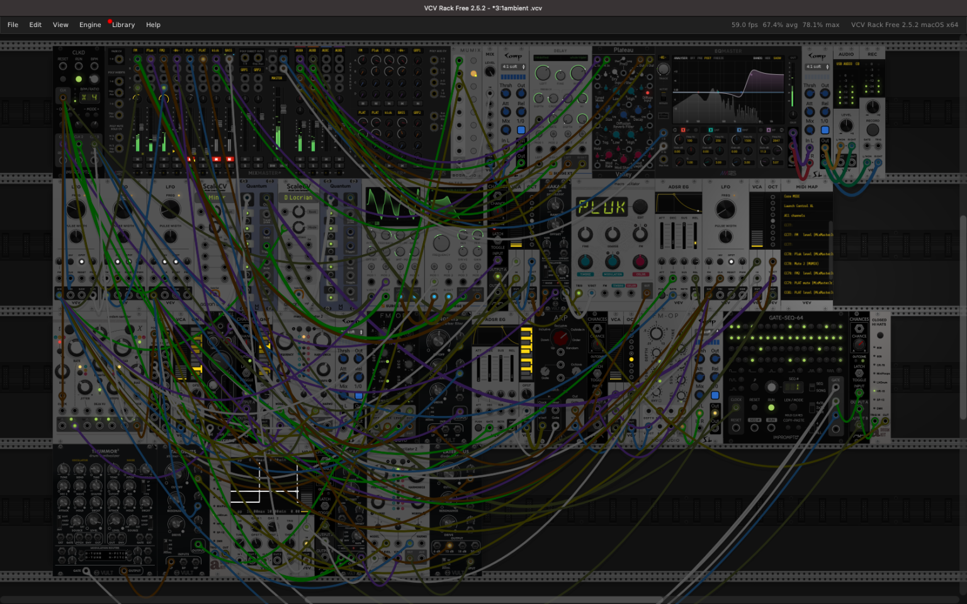Viewport: 967px width, 604px height.
Task: Open USB AUDIO device selector on AUDIO module
Action: coord(847,64)
